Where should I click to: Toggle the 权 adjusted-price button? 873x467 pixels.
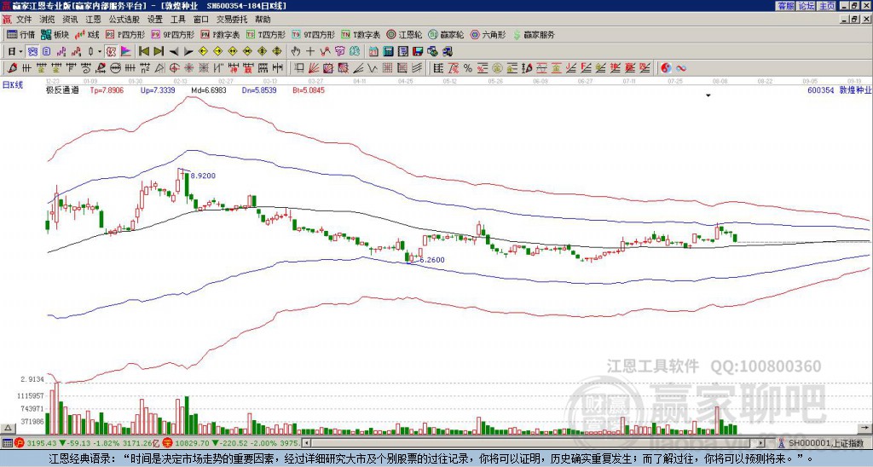(111, 52)
